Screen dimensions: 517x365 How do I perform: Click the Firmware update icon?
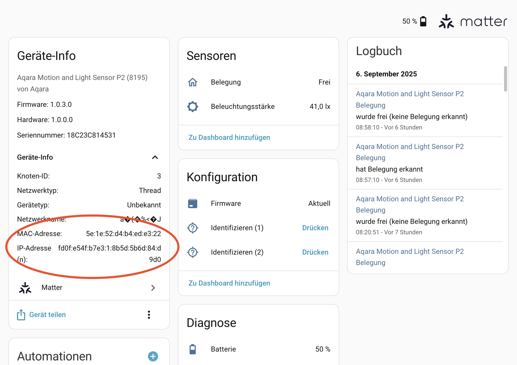[193, 204]
